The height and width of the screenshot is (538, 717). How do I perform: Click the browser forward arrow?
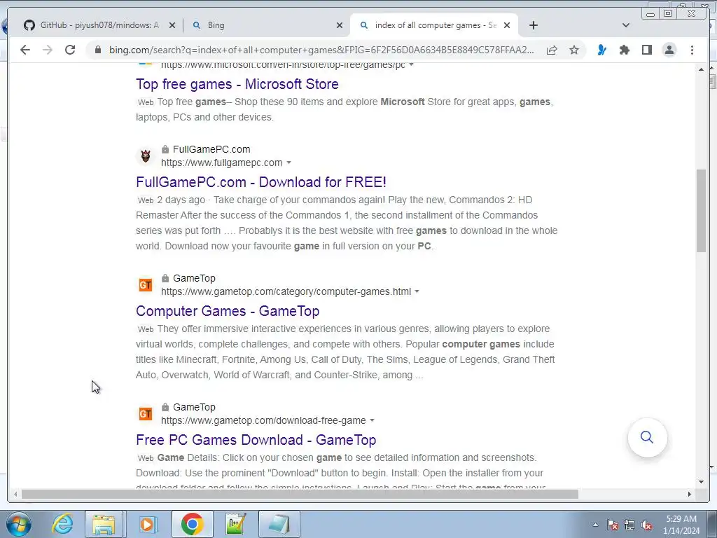click(x=48, y=50)
